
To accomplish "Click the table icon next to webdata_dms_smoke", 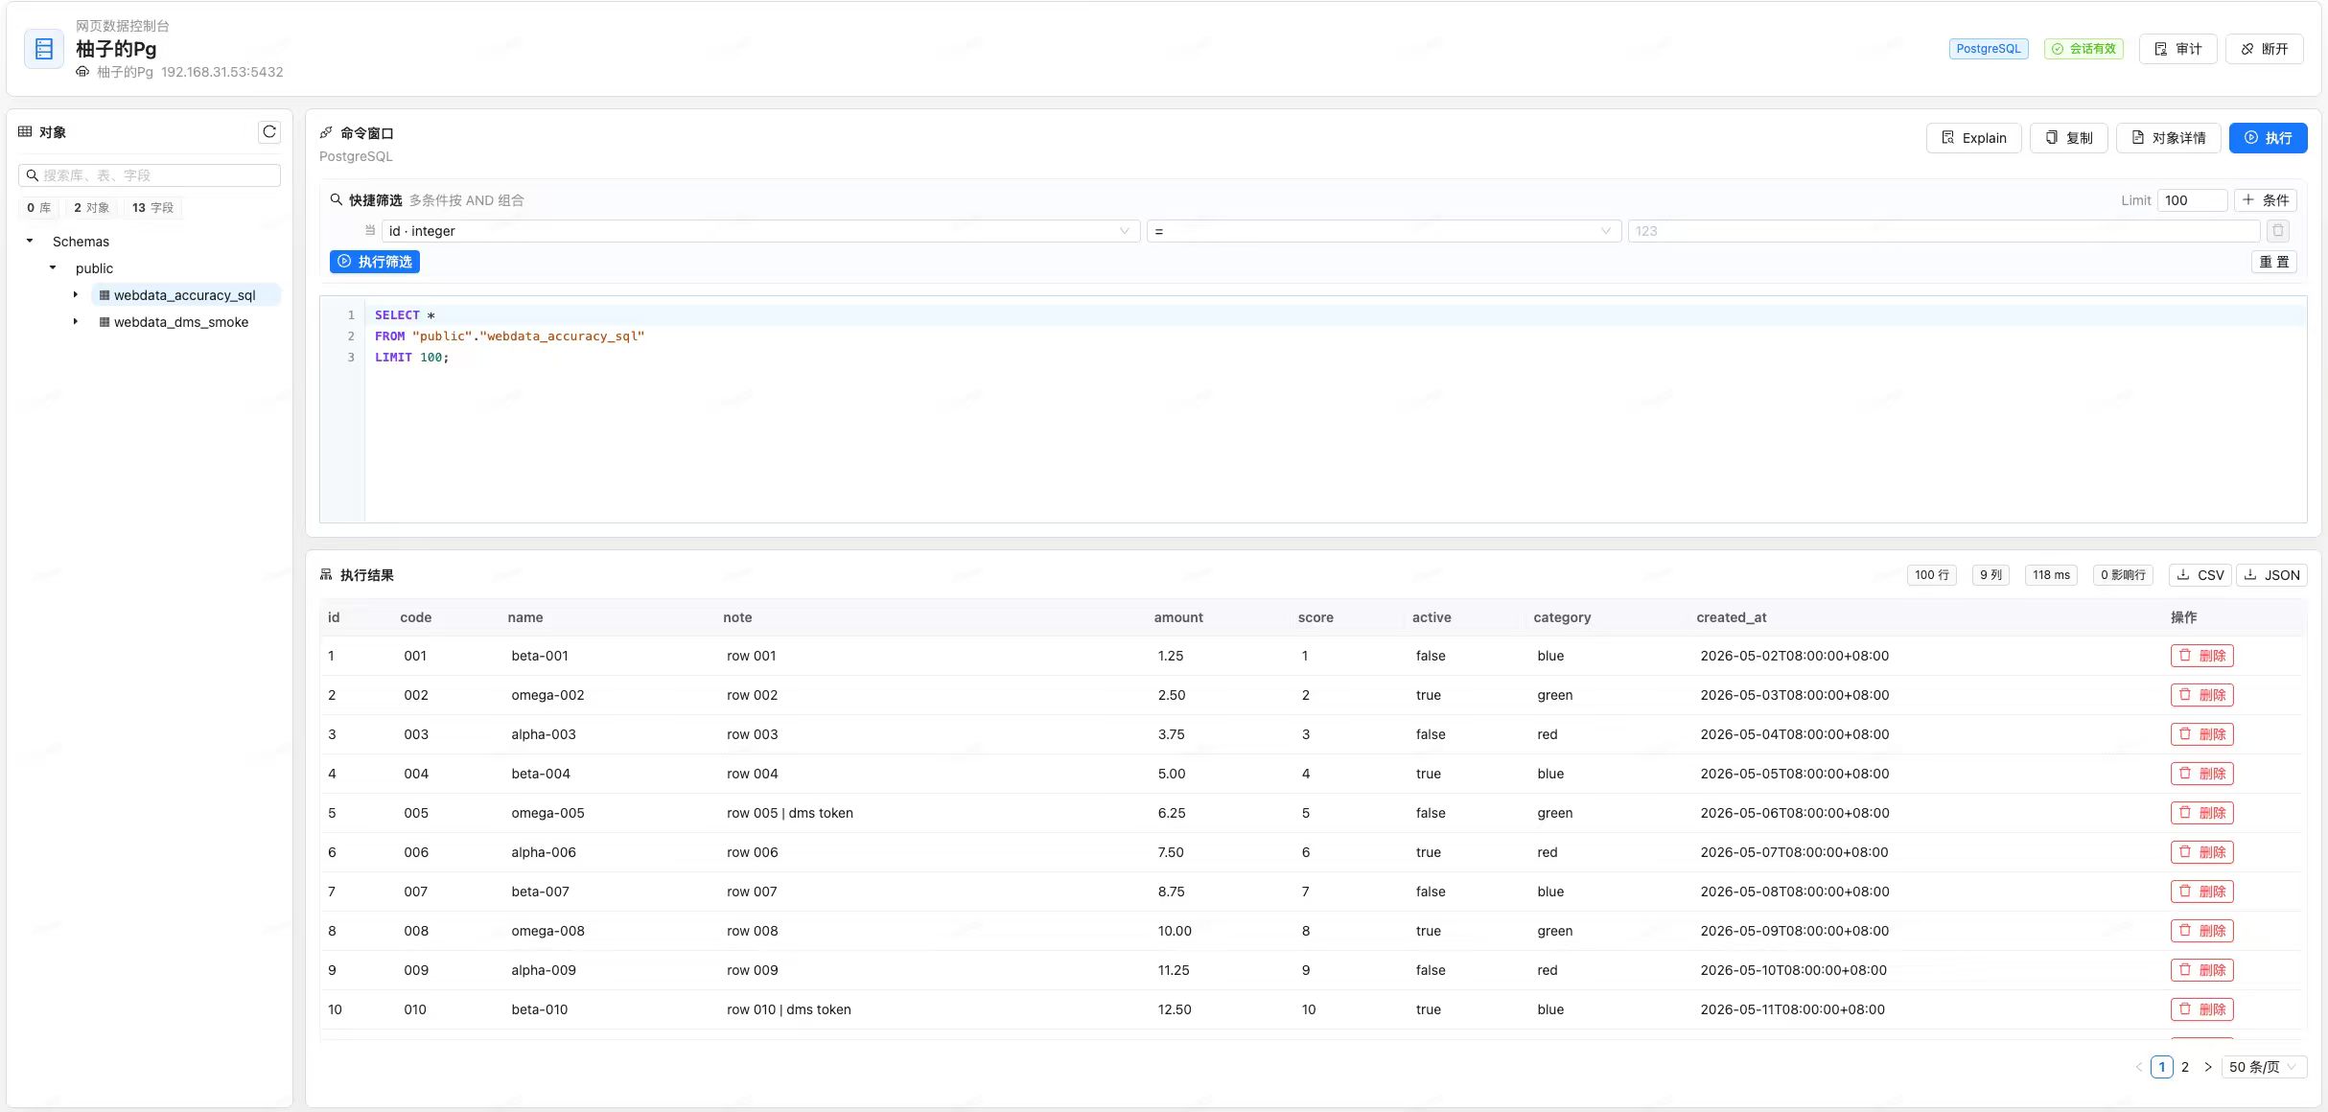I will tap(105, 322).
